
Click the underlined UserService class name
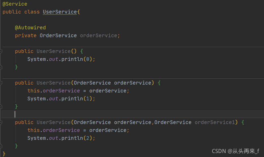coord(60,12)
